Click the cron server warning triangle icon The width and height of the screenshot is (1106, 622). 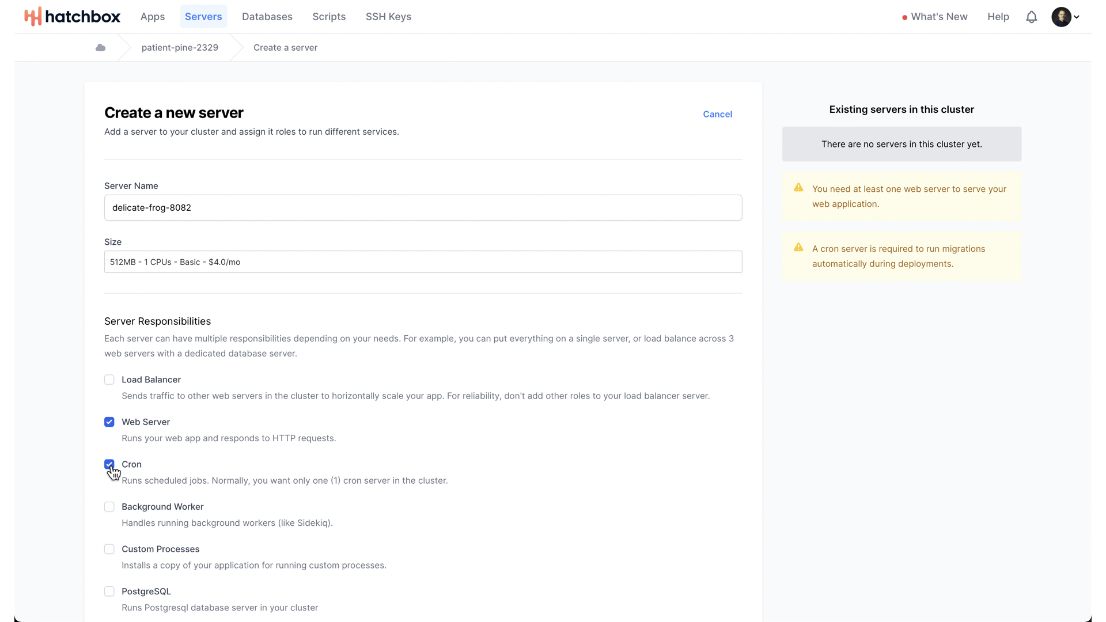click(798, 248)
